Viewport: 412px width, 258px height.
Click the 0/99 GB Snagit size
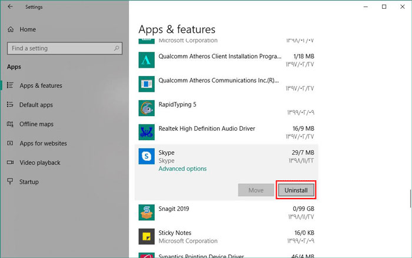[304, 209]
